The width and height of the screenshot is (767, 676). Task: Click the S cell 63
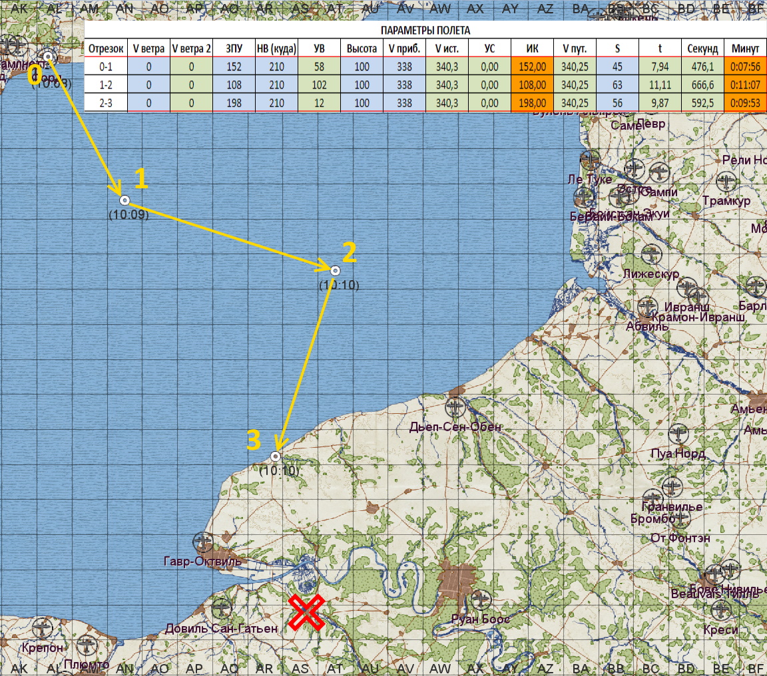point(617,84)
